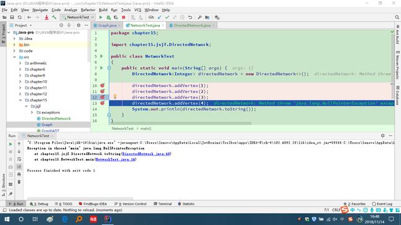Expand the chapter10 folder
Screen dimensions: 401x225
[x=20, y=81]
